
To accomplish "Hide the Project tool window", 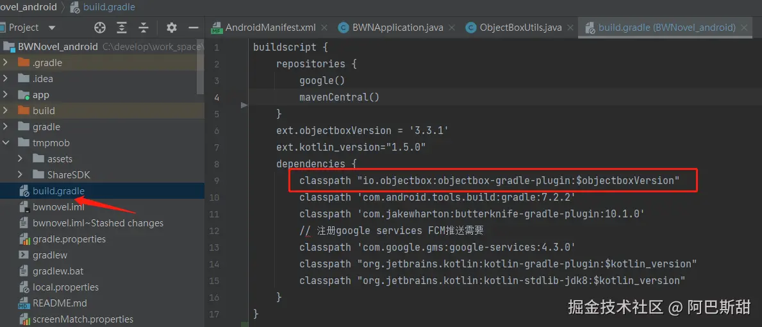I will (x=194, y=28).
